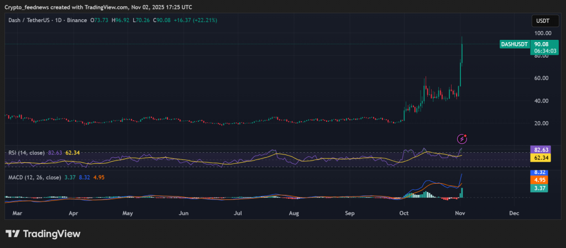The image size is (566, 248).
Task: Click the close value C90.08
Action: [x=162, y=20]
